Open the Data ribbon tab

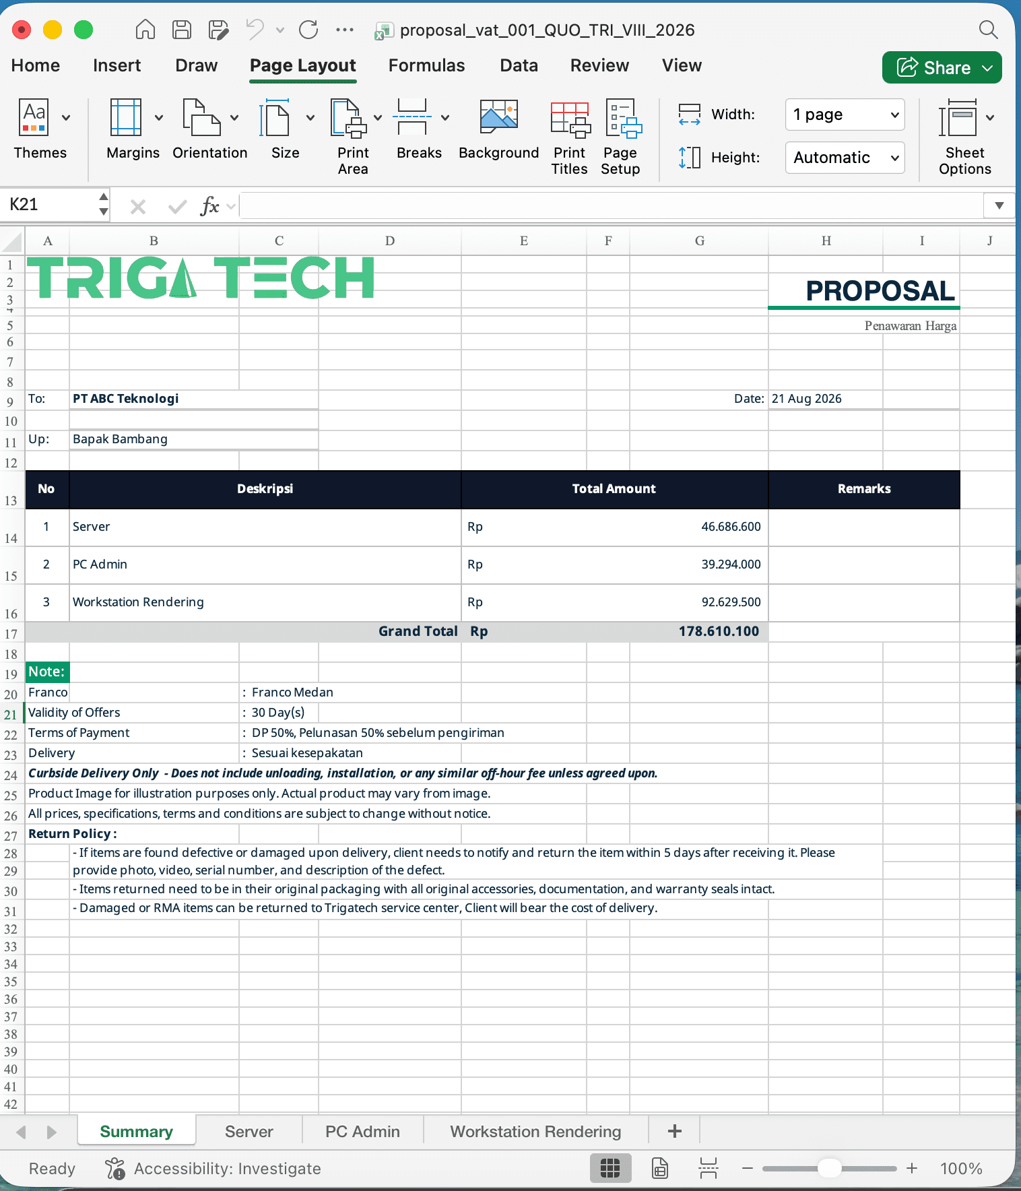click(x=519, y=65)
